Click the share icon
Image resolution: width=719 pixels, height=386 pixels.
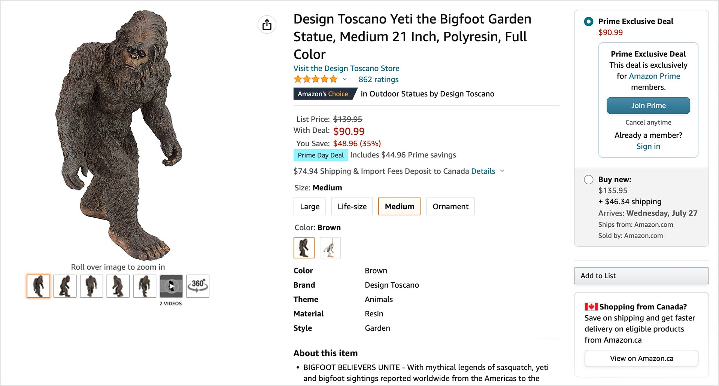pyautogui.click(x=267, y=24)
